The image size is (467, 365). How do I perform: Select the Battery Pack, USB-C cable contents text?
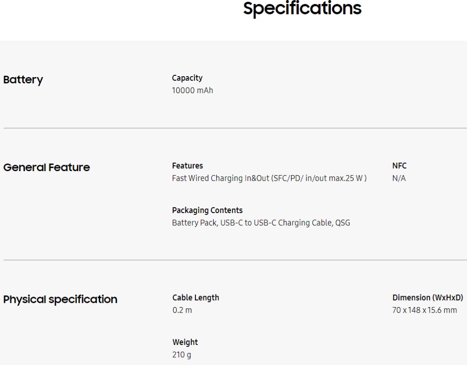[x=261, y=223]
